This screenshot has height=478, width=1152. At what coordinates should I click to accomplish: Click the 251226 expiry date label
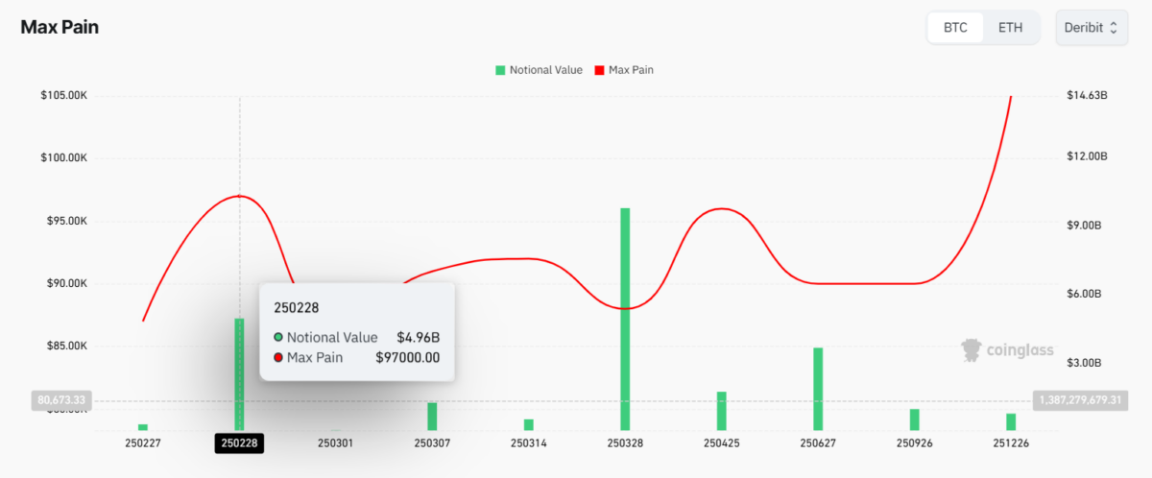point(1011,443)
